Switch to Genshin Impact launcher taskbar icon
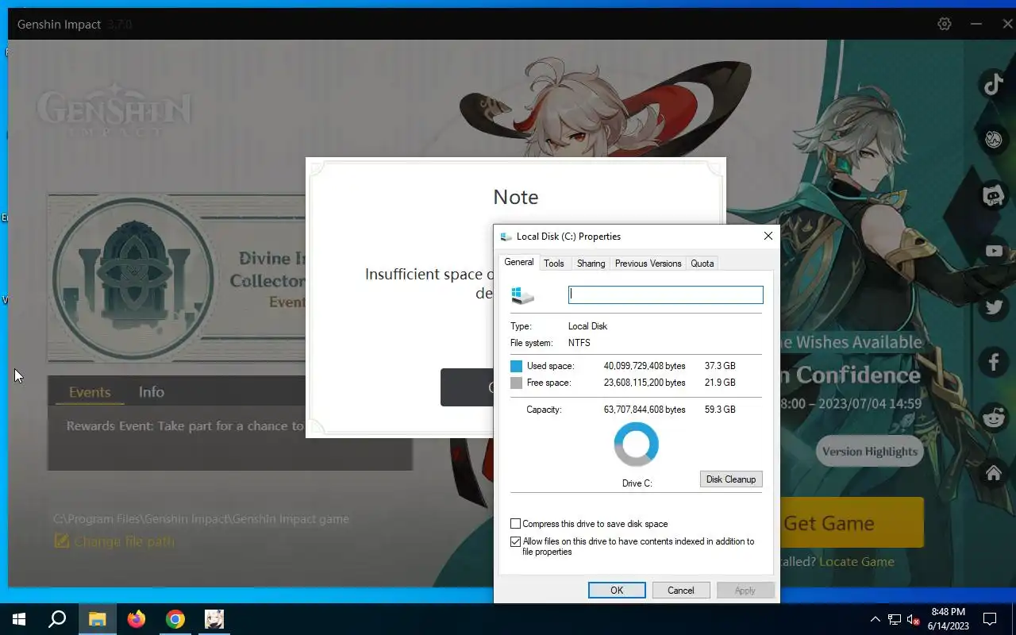This screenshot has height=635, width=1016. [214, 619]
